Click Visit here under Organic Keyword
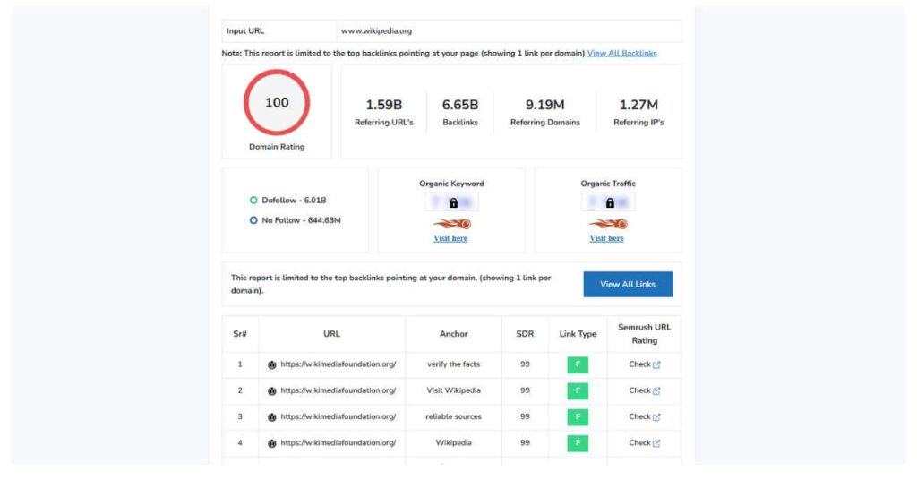Screen dimensions: 917x480 (x=451, y=238)
